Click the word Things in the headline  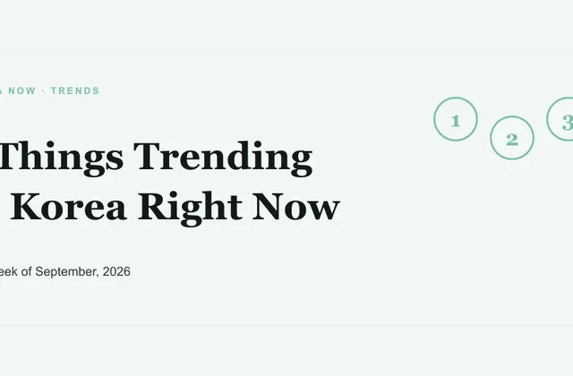coord(62,156)
